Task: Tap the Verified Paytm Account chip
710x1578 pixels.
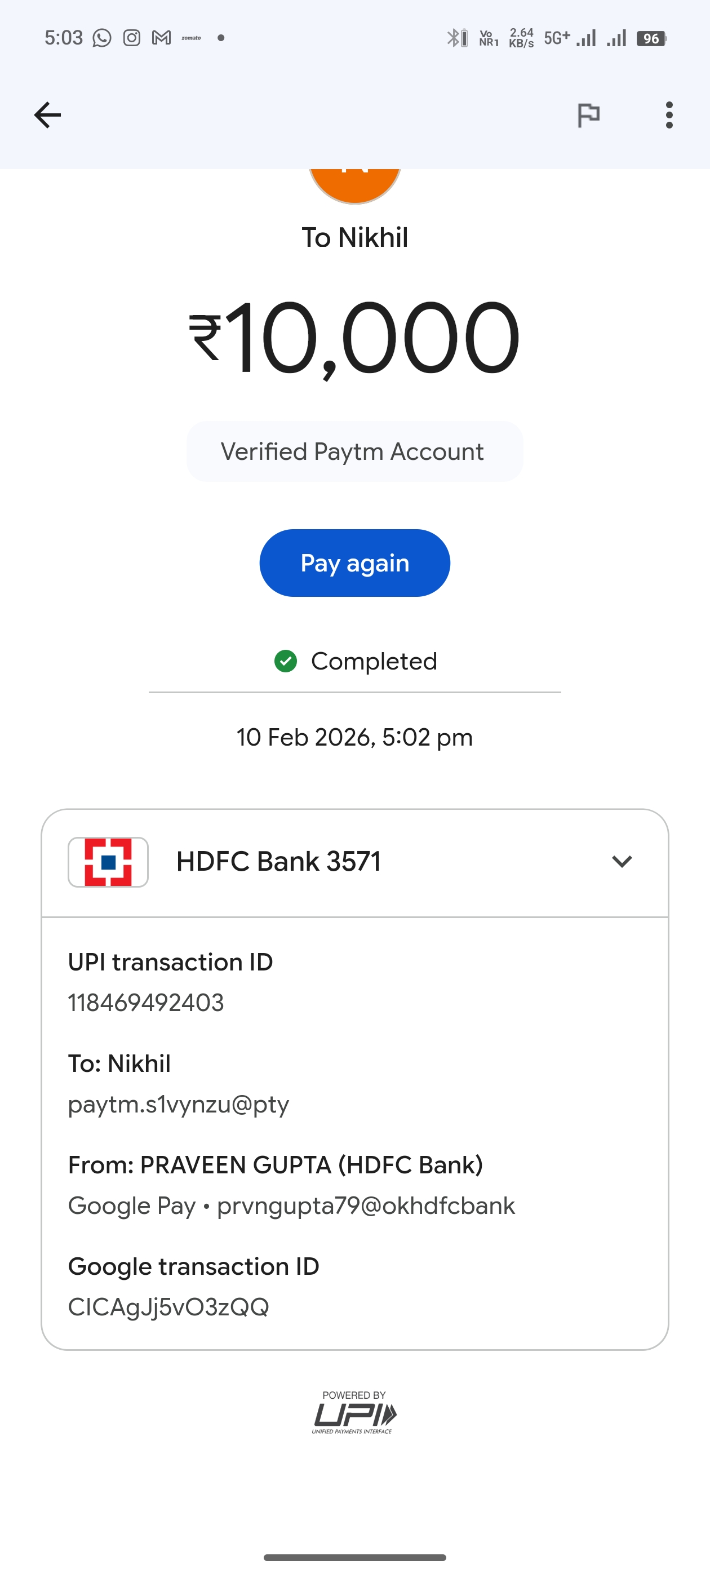Action: 354,451
